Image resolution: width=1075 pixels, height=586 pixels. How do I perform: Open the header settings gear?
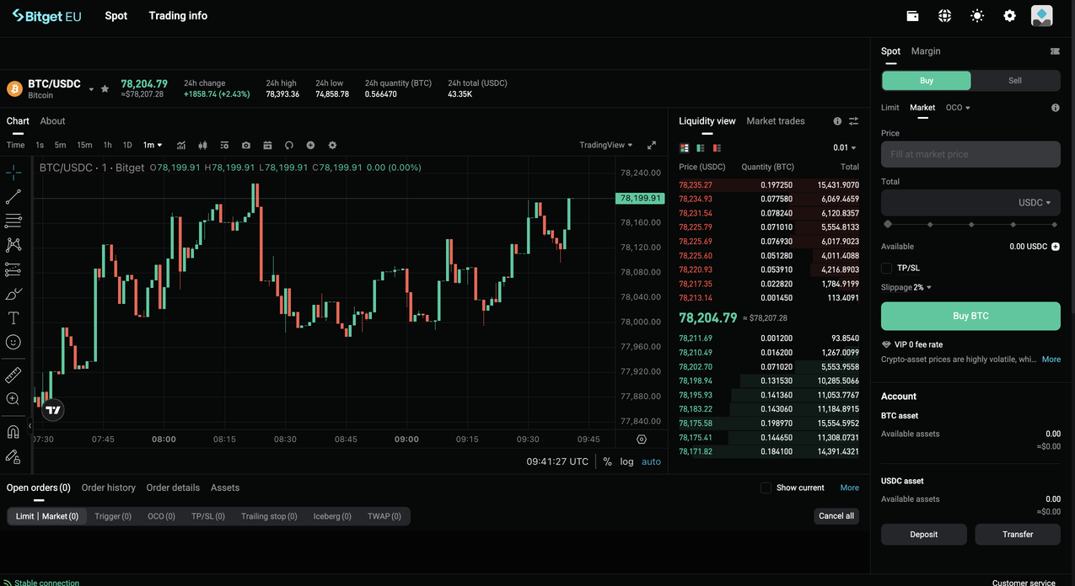coord(1009,16)
